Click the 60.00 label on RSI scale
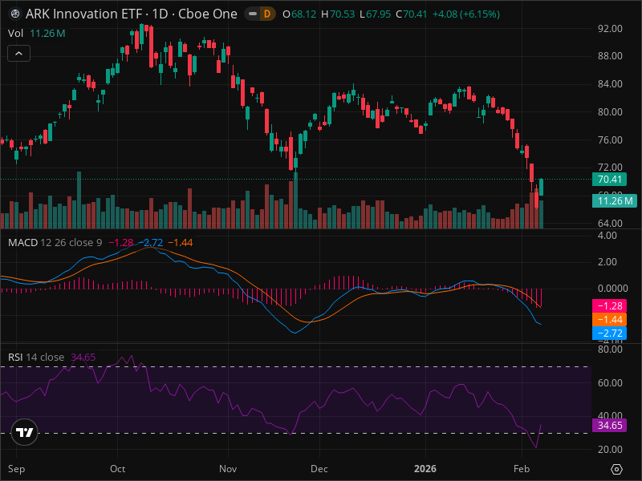The height and width of the screenshot is (481, 642). coord(610,383)
